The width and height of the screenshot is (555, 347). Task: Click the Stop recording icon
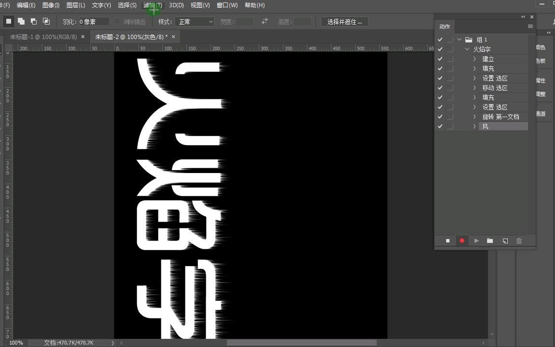tap(447, 240)
